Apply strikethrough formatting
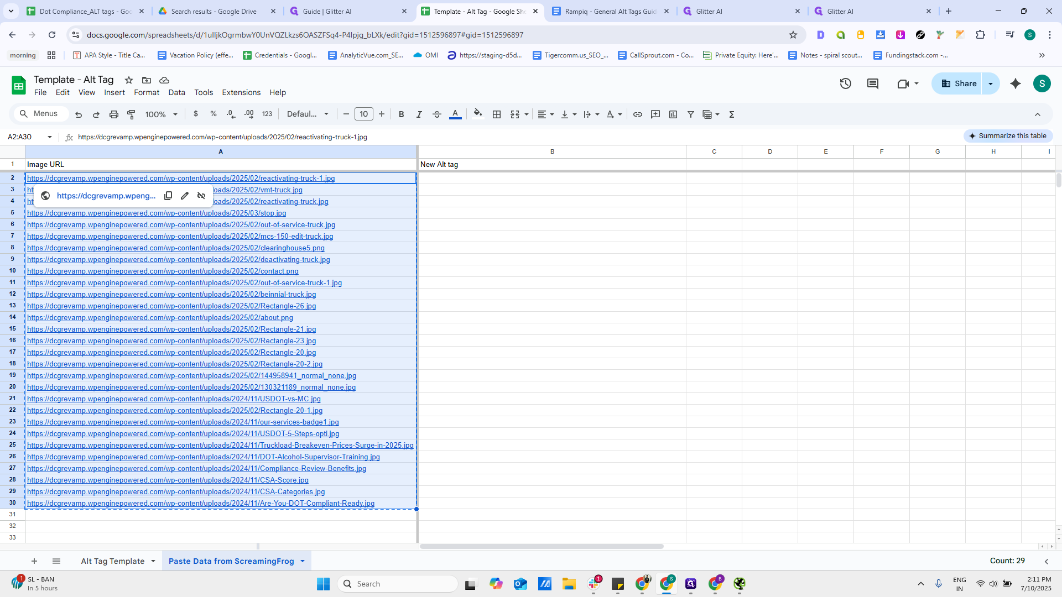Viewport: 1062px width, 597px height. pyautogui.click(x=437, y=114)
